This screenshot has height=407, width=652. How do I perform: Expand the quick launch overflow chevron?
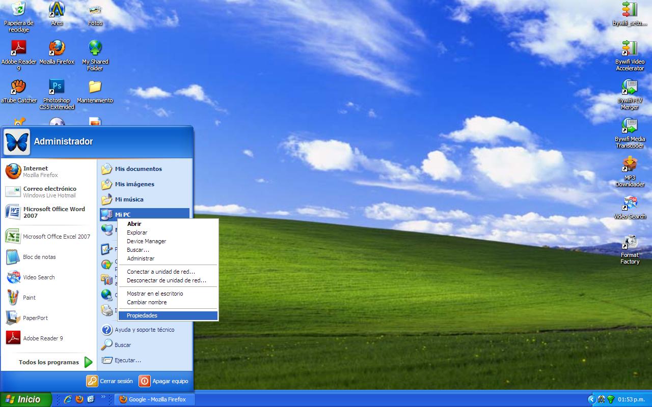103,397
